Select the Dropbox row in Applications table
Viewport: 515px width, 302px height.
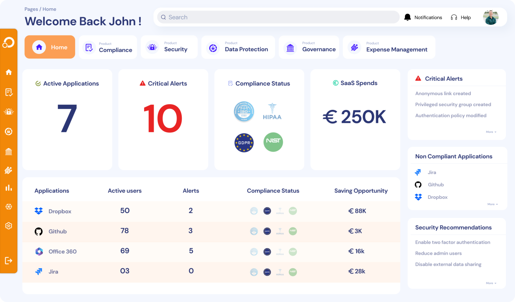[x=60, y=211]
